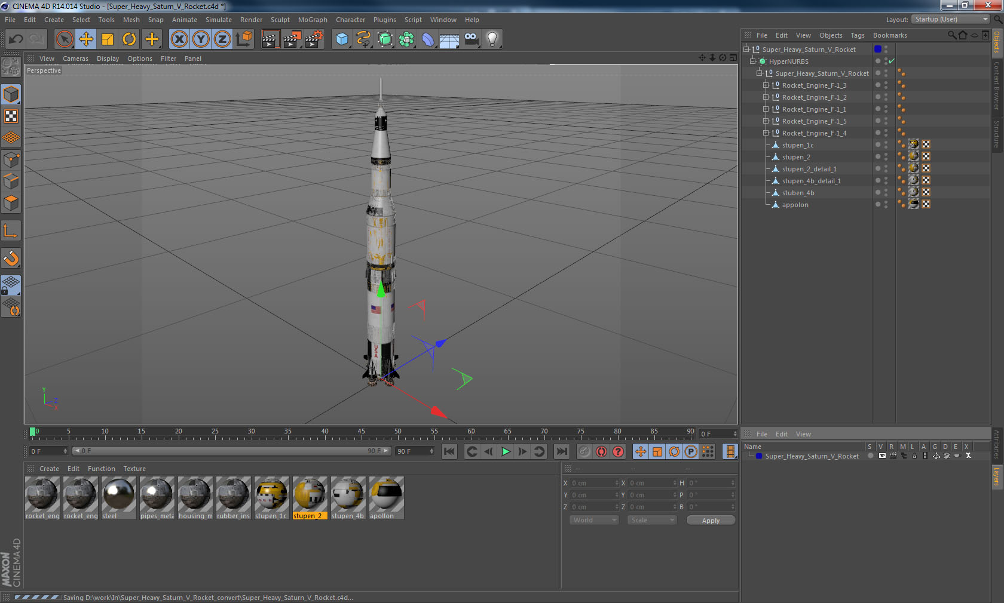Add a floor environment object

[449, 39]
